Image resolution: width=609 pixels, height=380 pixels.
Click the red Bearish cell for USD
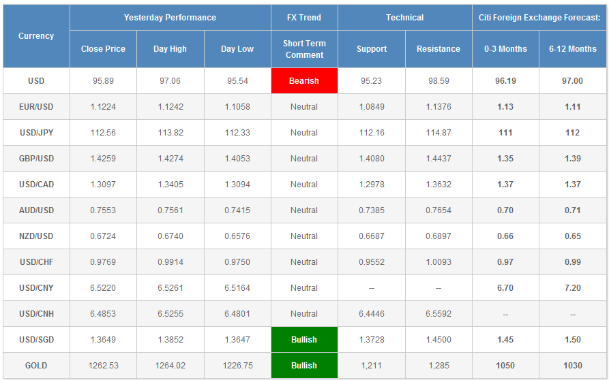point(304,81)
